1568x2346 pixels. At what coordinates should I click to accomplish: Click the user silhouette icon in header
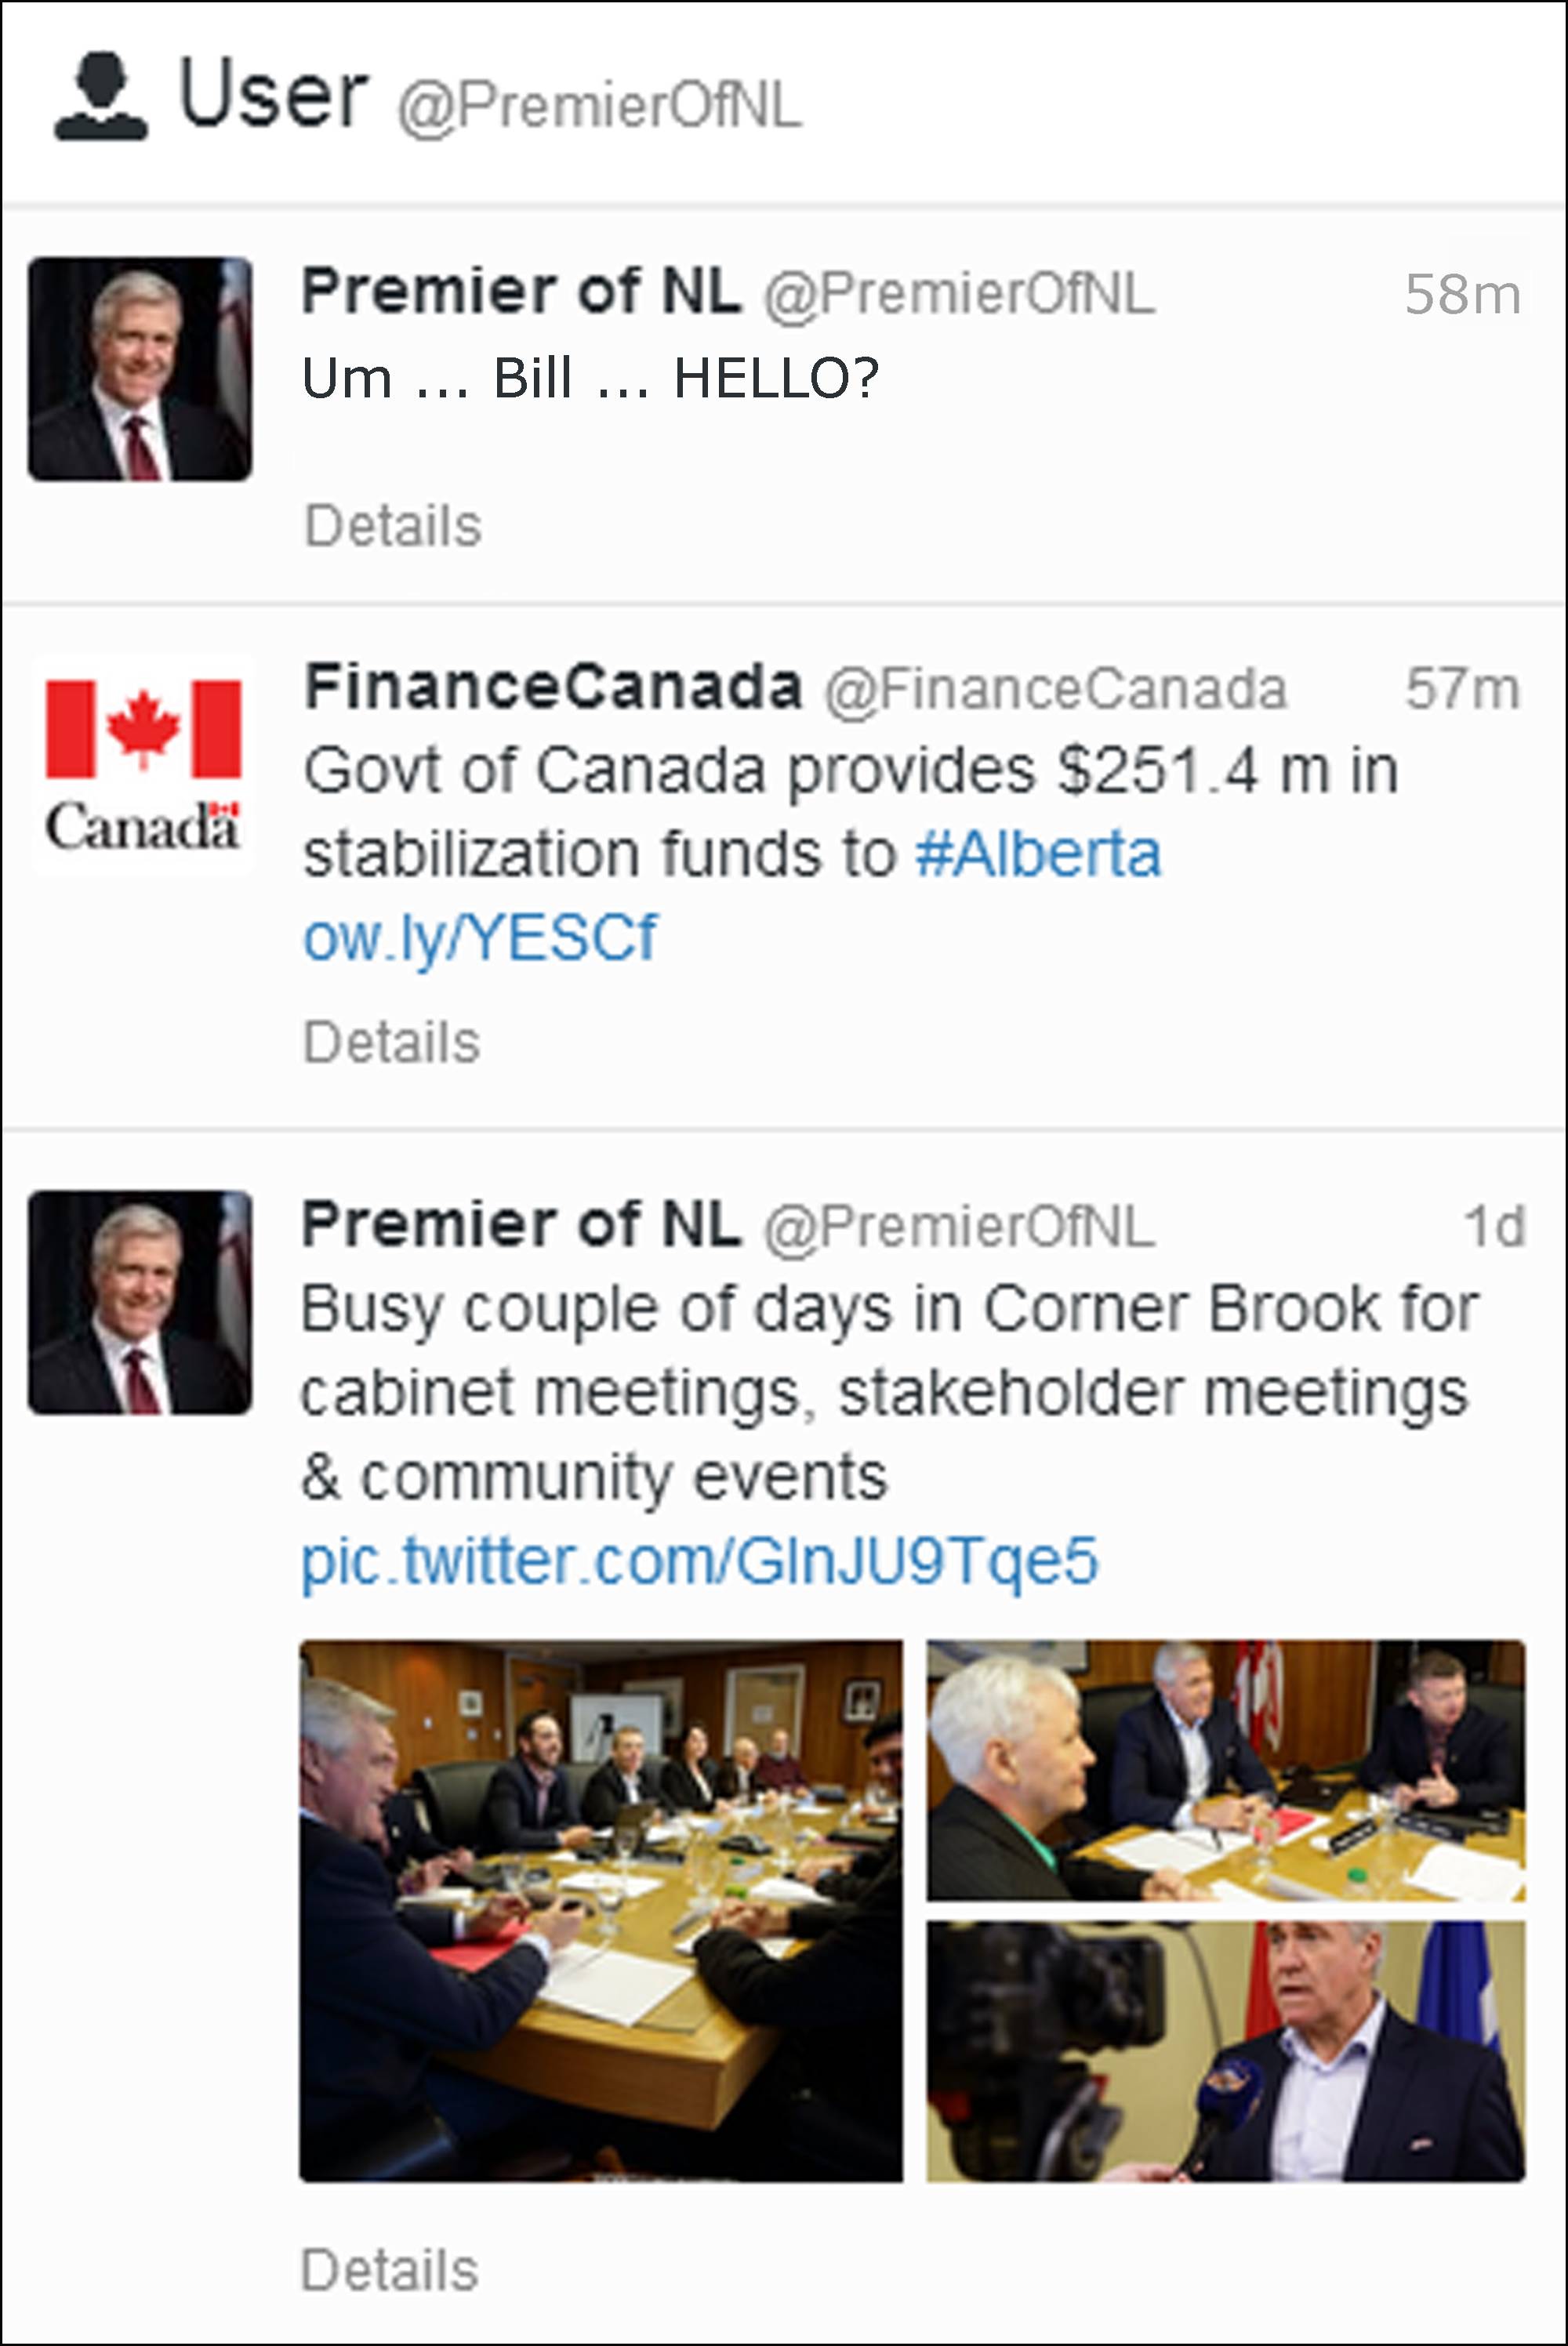tap(100, 98)
